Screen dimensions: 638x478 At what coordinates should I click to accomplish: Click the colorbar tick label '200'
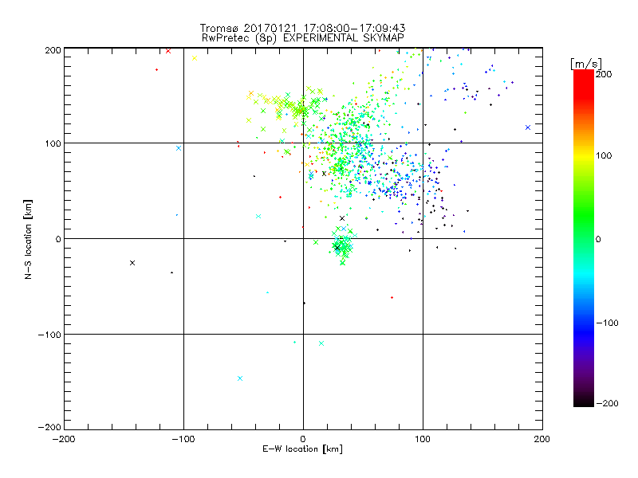pyautogui.click(x=604, y=74)
